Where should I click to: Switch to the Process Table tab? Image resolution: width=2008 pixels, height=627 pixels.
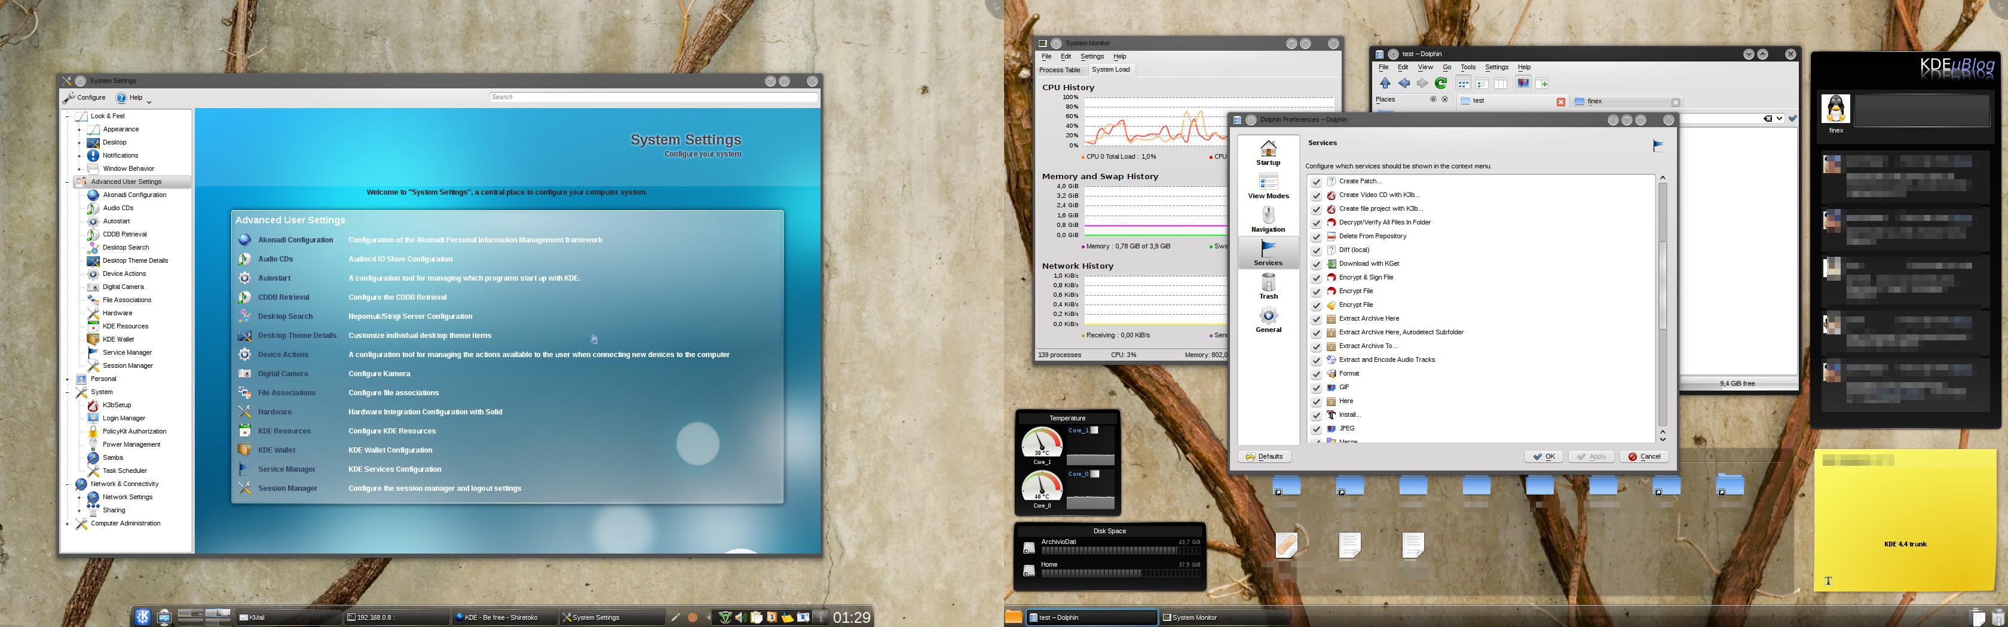[1060, 70]
